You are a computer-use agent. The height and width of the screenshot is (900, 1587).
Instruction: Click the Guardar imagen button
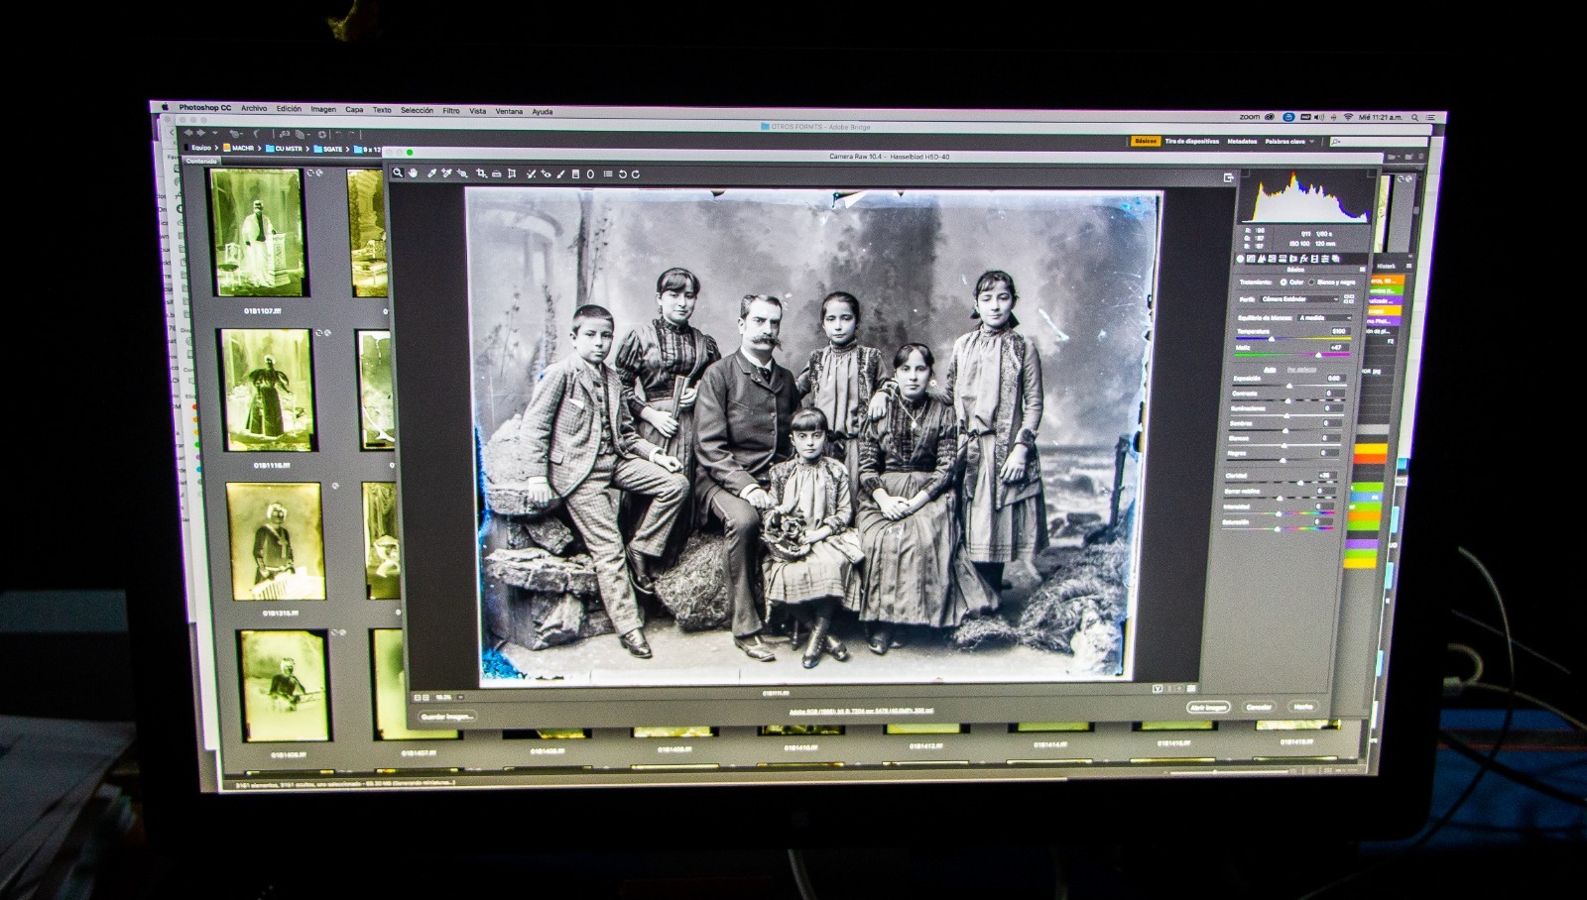pyautogui.click(x=447, y=717)
